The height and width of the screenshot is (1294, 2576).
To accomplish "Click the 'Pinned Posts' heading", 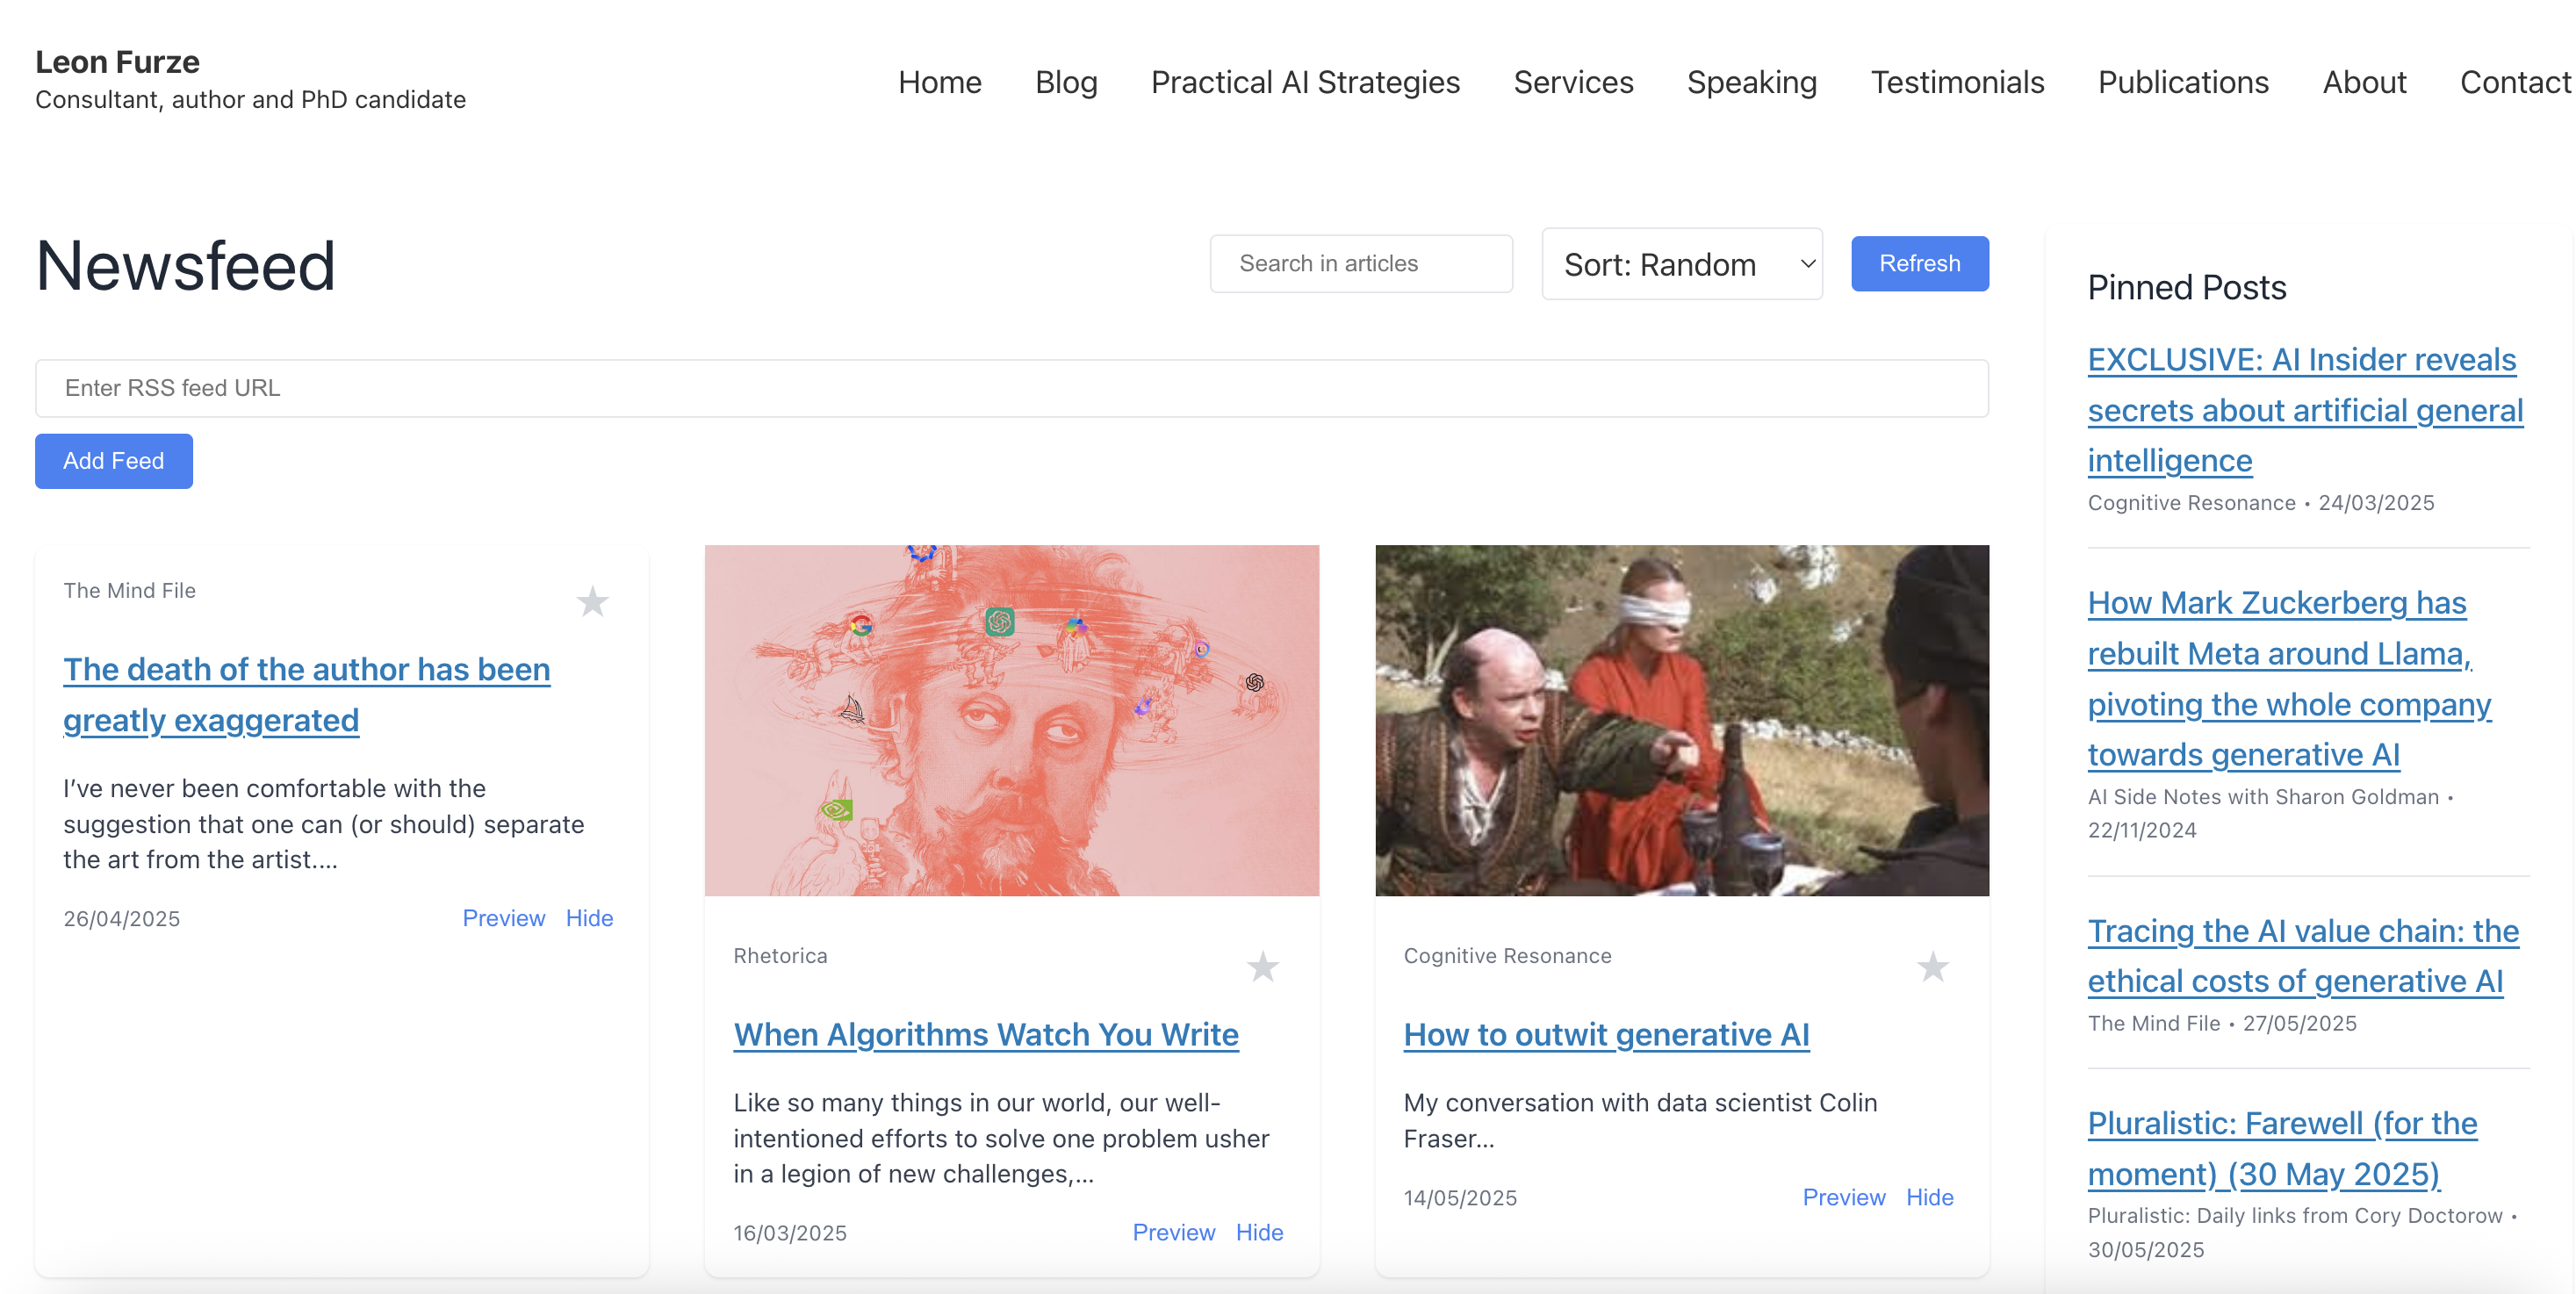I will pyautogui.click(x=2187, y=287).
